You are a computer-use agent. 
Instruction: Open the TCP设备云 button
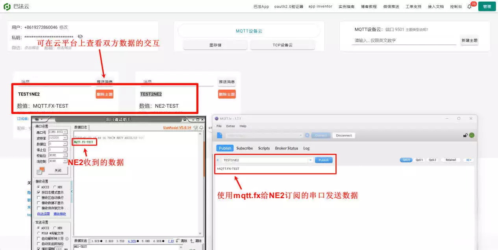pos(282,45)
